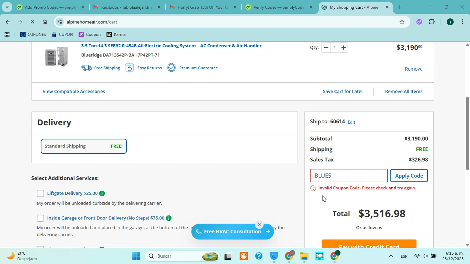
Task: Select the Standard Shipping FREE option
Action: 84,146
